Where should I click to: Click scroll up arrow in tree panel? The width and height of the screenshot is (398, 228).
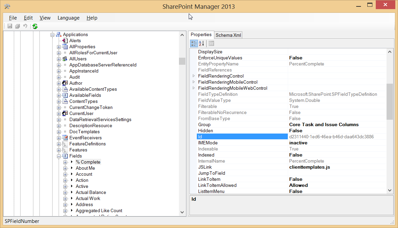click(x=182, y=35)
